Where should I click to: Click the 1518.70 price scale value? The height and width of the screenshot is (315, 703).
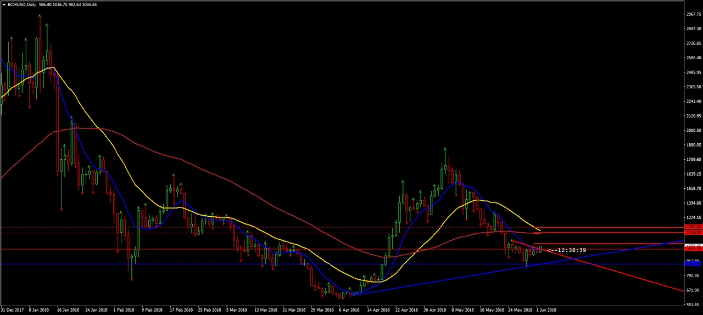click(694, 189)
